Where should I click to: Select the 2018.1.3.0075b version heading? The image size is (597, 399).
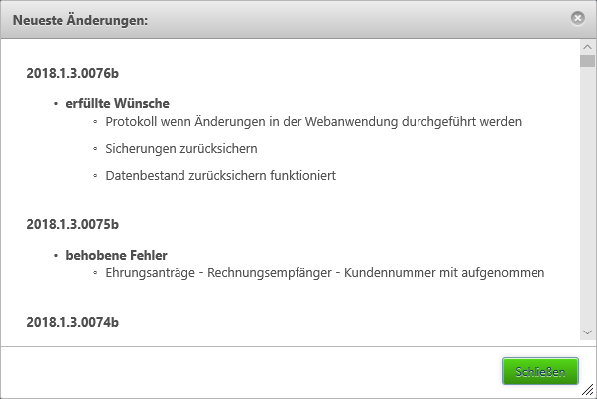tap(72, 225)
